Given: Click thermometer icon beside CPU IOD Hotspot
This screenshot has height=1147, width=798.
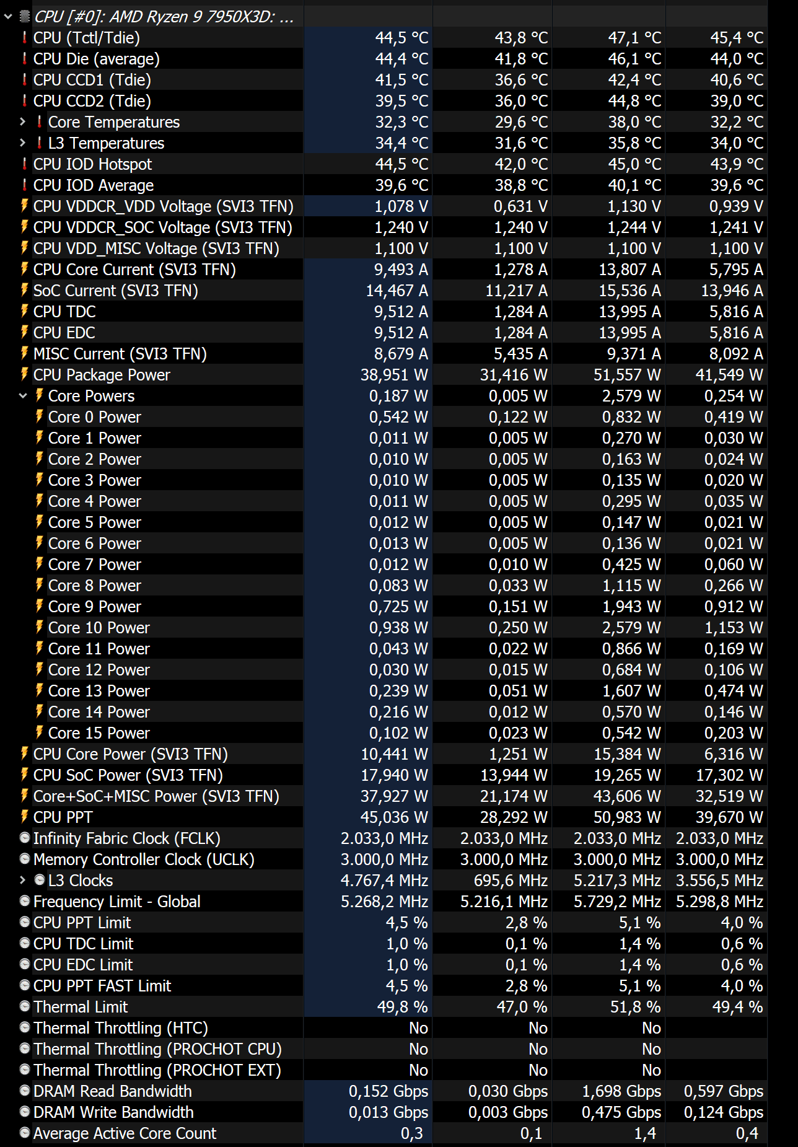Looking at the screenshot, I should click(x=25, y=164).
